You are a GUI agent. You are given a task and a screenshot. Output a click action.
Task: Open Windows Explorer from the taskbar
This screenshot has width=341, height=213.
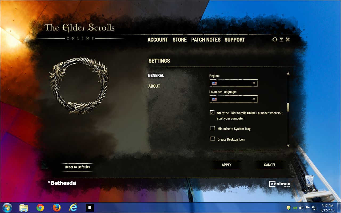(24, 208)
